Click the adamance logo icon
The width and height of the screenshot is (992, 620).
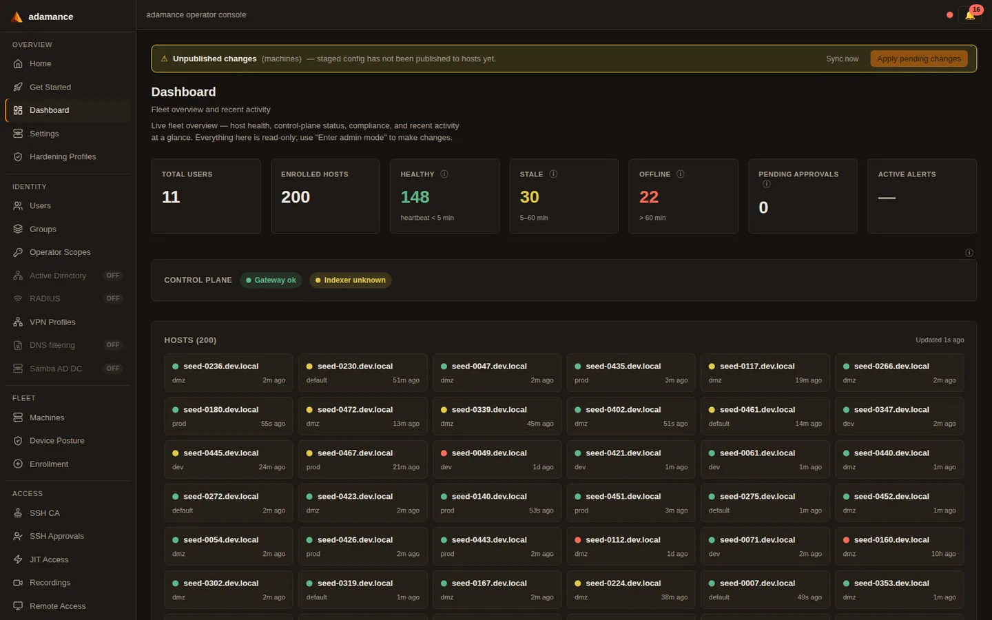[x=17, y=17]
